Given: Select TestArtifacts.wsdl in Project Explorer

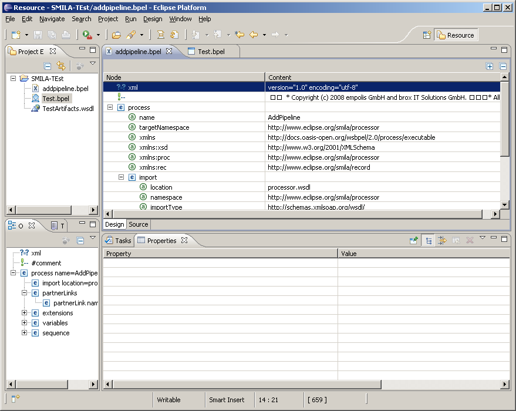Looking at the screenshot, I should pos(68,109).
